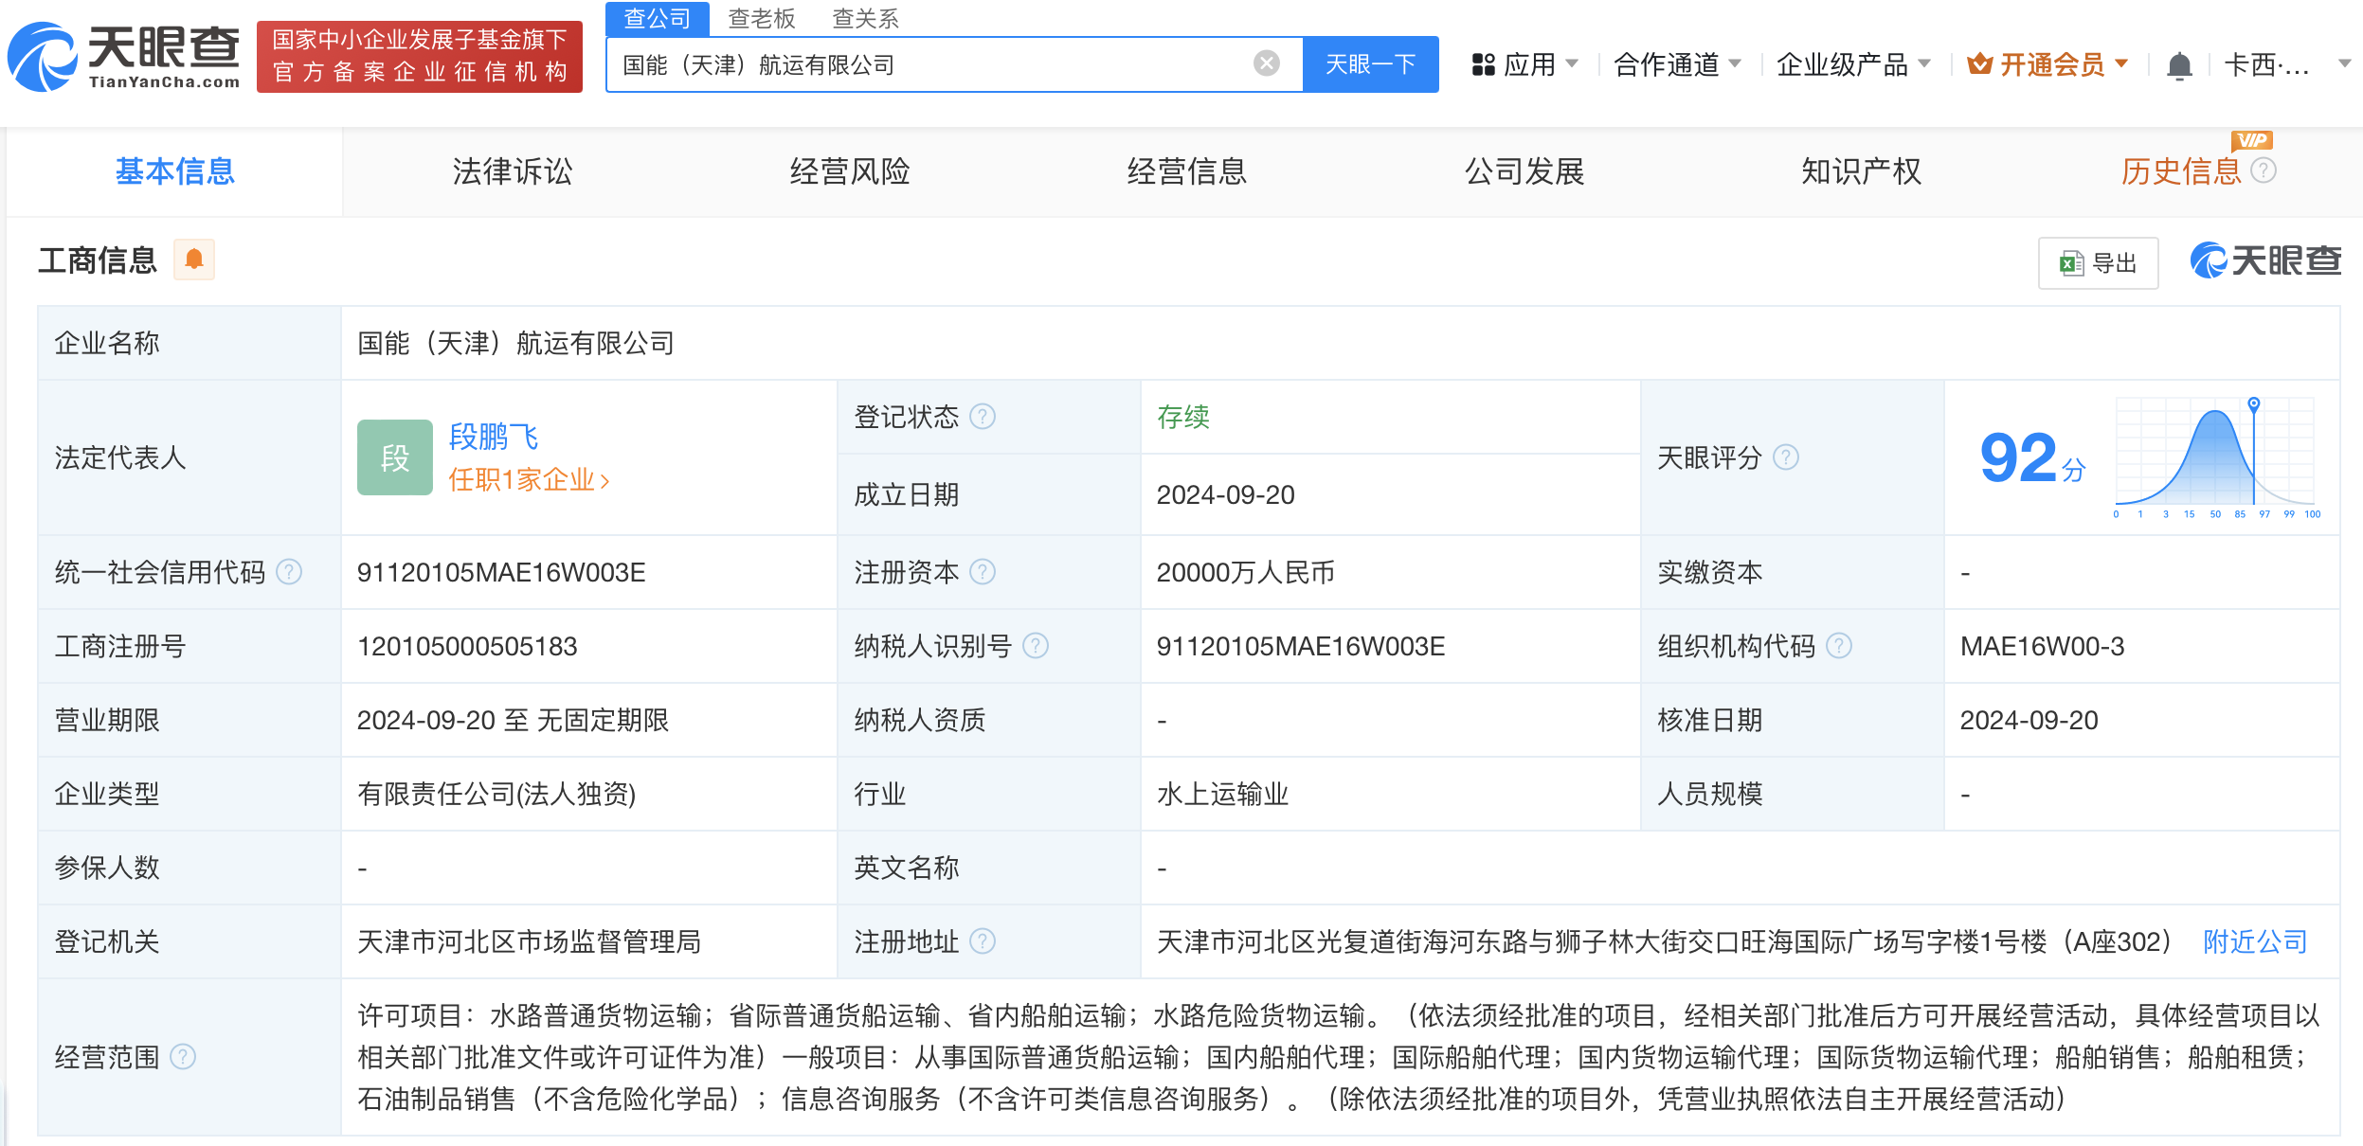Click the 20000万人民币 registered capital value
Screen dimensions: 2363x1146
point(1245,572)
